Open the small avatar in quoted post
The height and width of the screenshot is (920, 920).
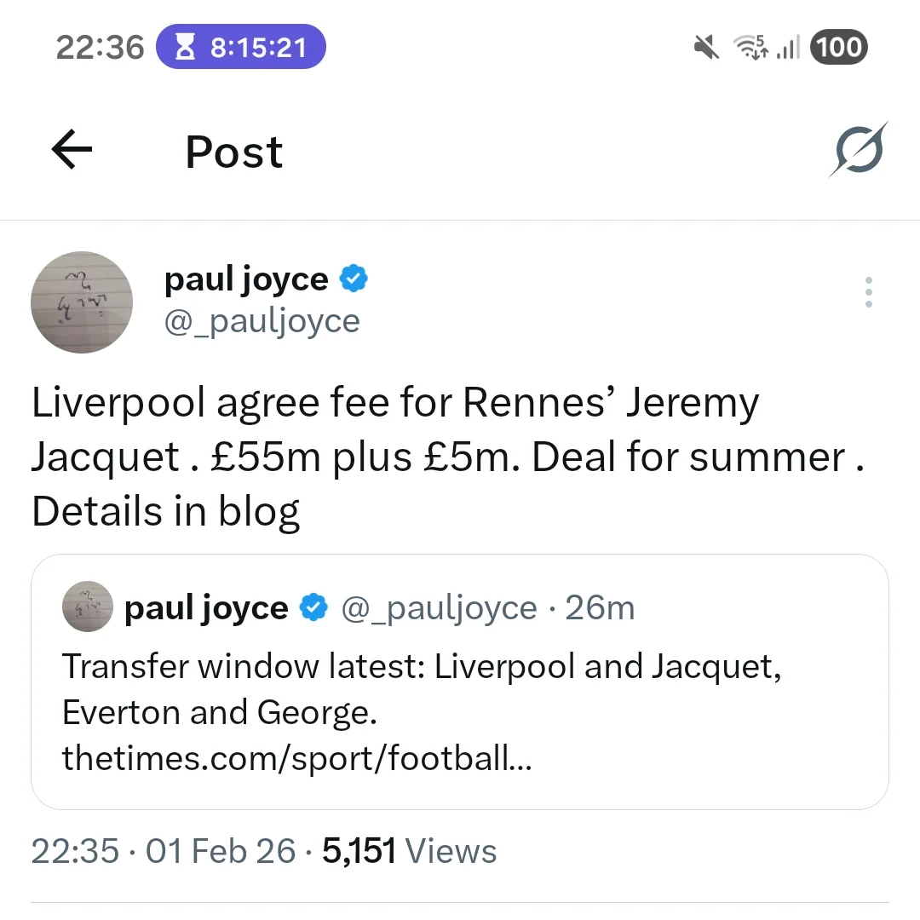[x=88, y=607]
